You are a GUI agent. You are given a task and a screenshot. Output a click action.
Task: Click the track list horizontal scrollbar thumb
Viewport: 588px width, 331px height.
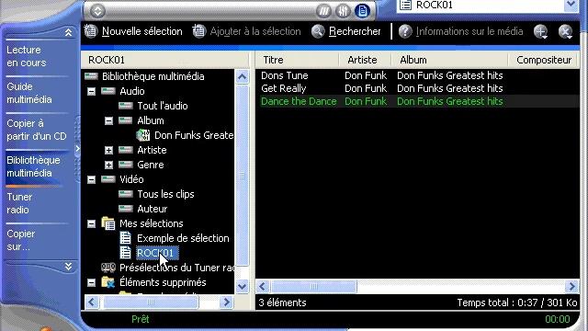point(313,287)
